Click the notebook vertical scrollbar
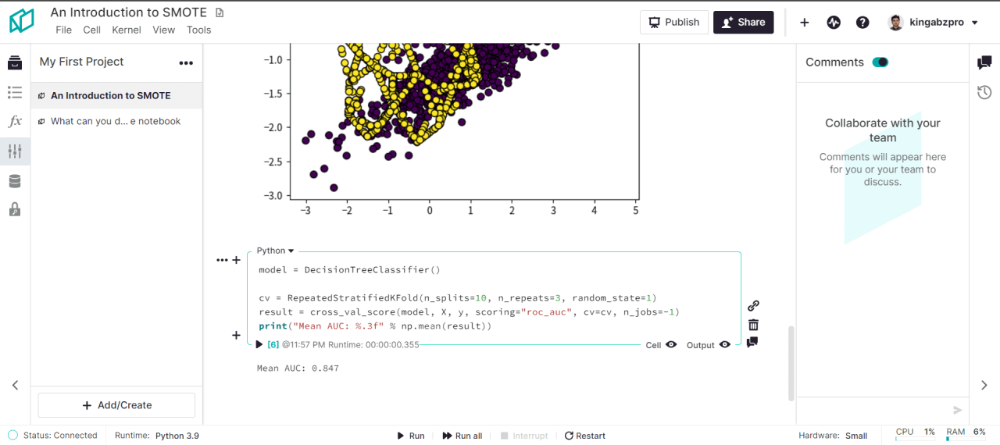 coord(791,362)
